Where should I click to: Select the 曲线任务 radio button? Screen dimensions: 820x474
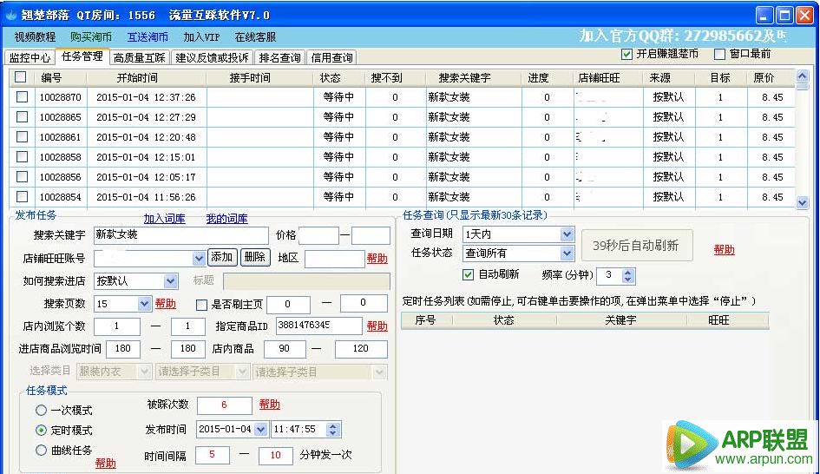point(41,451)
